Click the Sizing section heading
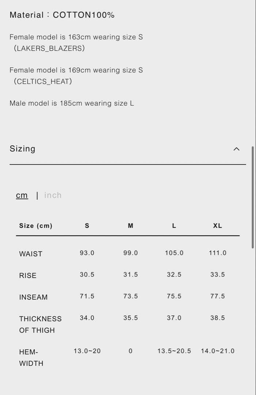The height and width of the screenshot is (395, 256). [x=23, y=149]
